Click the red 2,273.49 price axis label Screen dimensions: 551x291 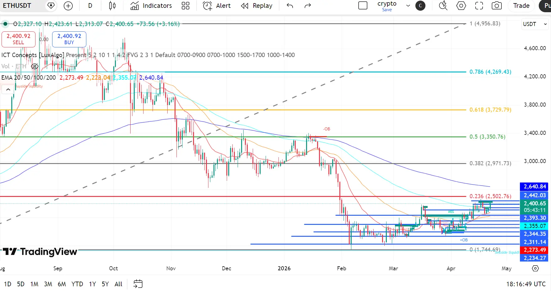tap(535, 250)
